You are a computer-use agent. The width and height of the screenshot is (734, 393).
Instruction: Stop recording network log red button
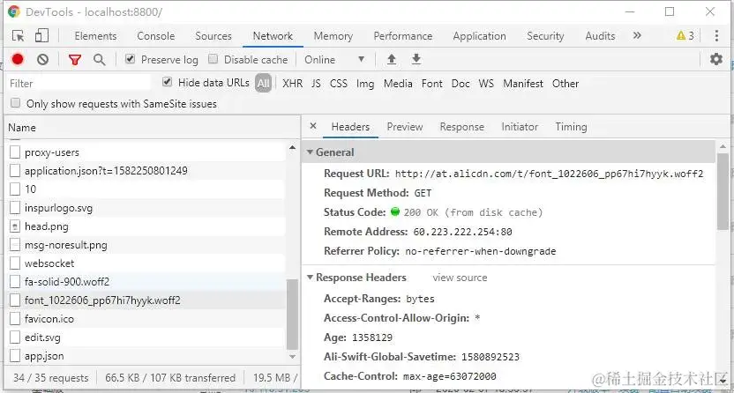point(18,59)
